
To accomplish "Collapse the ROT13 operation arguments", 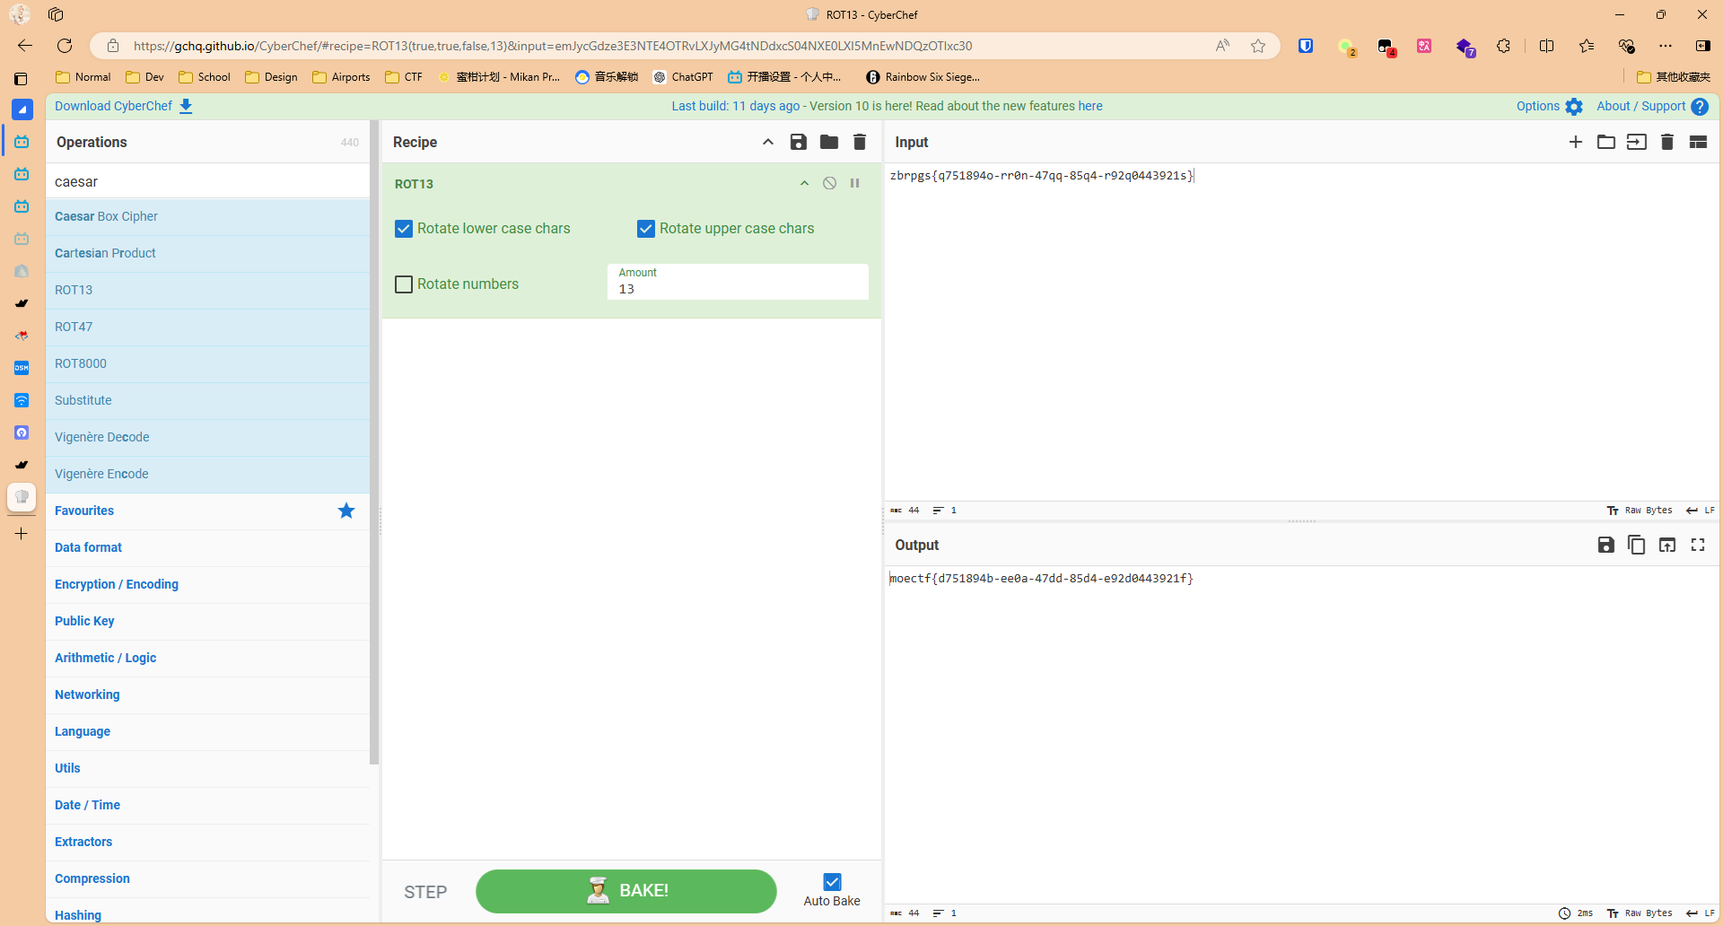I will click(x=804, y=183).
